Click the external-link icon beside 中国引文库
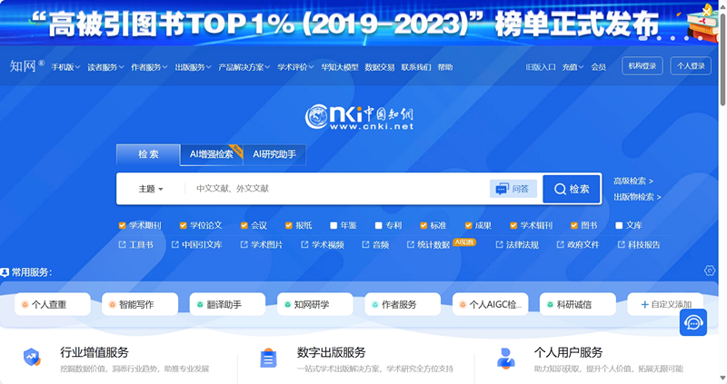The height and width of the screenshot is (384, 727). click(x=174, y=244)
